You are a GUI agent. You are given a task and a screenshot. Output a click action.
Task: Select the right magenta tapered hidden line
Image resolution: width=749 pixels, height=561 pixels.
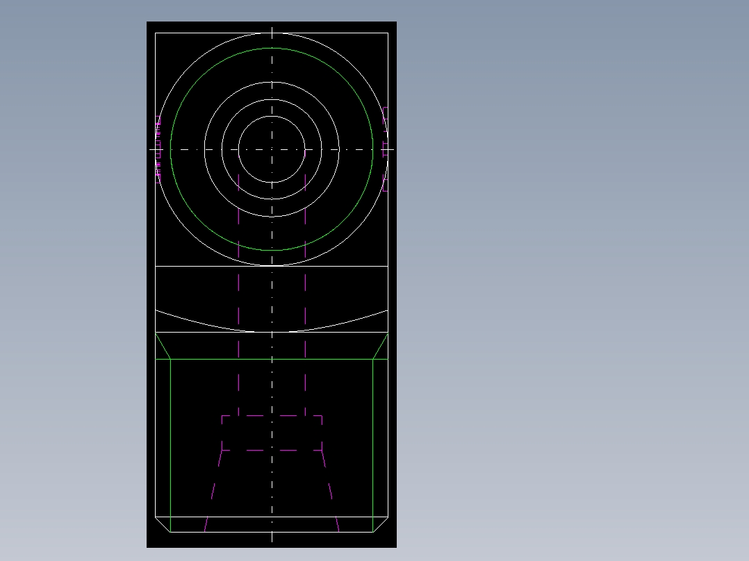point(331,491)
